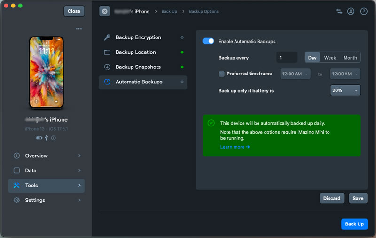
Task: Select the Backup Snapshots section
Action: tap(143, 67)
